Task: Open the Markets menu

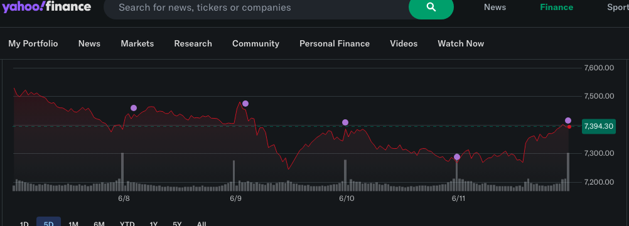Action: click(137, 43)
